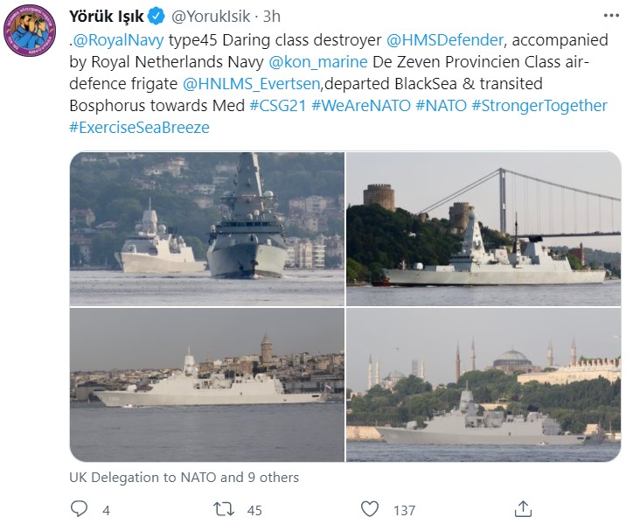The width and height of the screenshot is (633, 524).
Task: Like the tweet with the heart icon
Action: pyautogui.click(x=372, y=508)
